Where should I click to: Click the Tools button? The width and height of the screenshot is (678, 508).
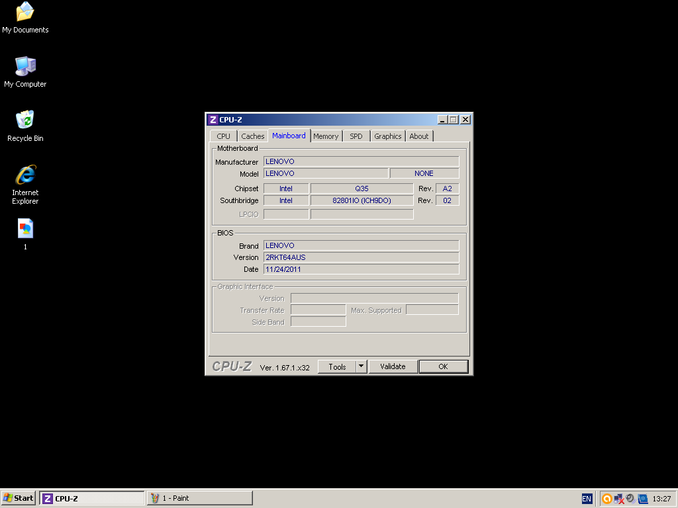pos(337,366)
